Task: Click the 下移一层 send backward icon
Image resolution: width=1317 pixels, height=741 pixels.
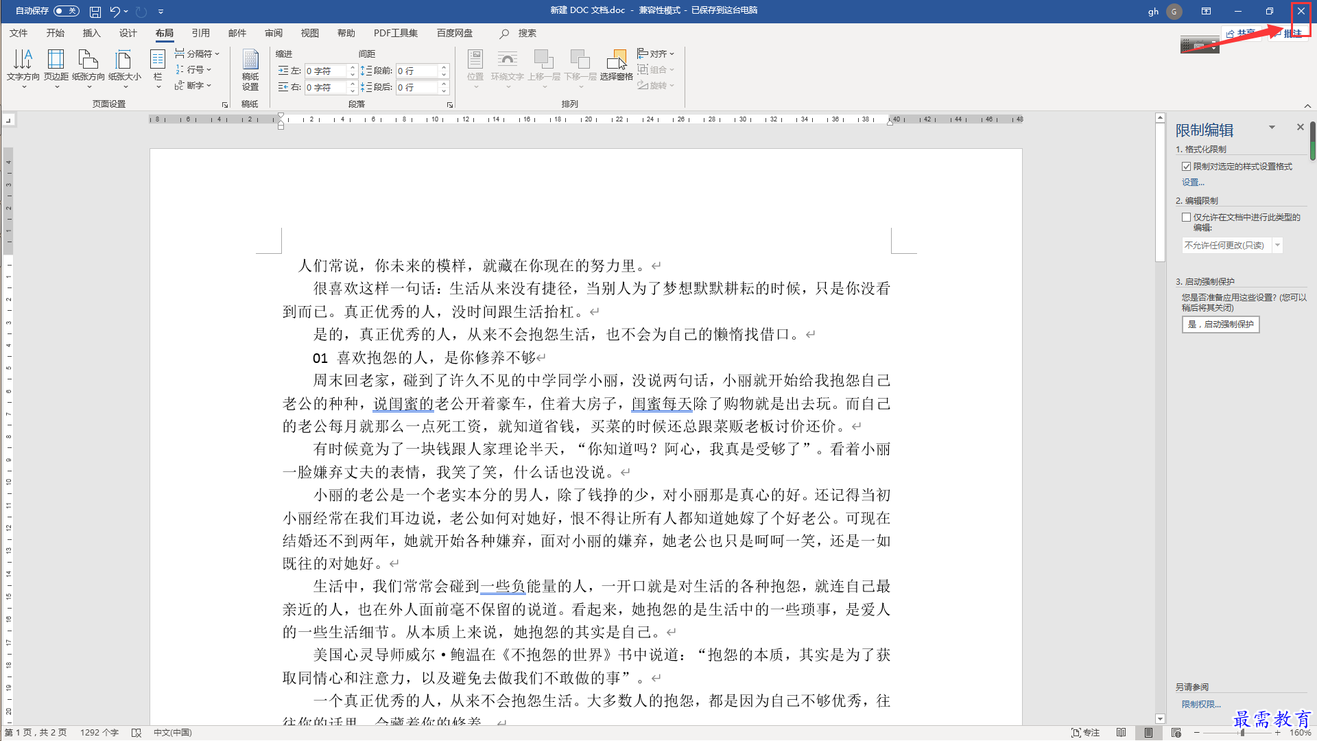Action: point(580,59)
